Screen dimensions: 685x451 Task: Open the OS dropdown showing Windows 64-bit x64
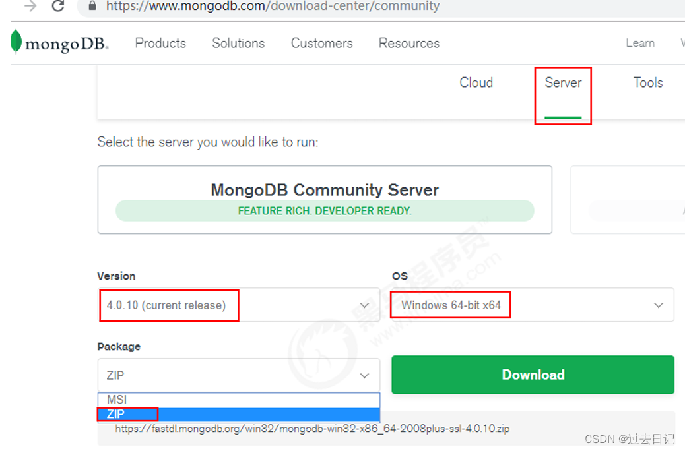[533, 305]
